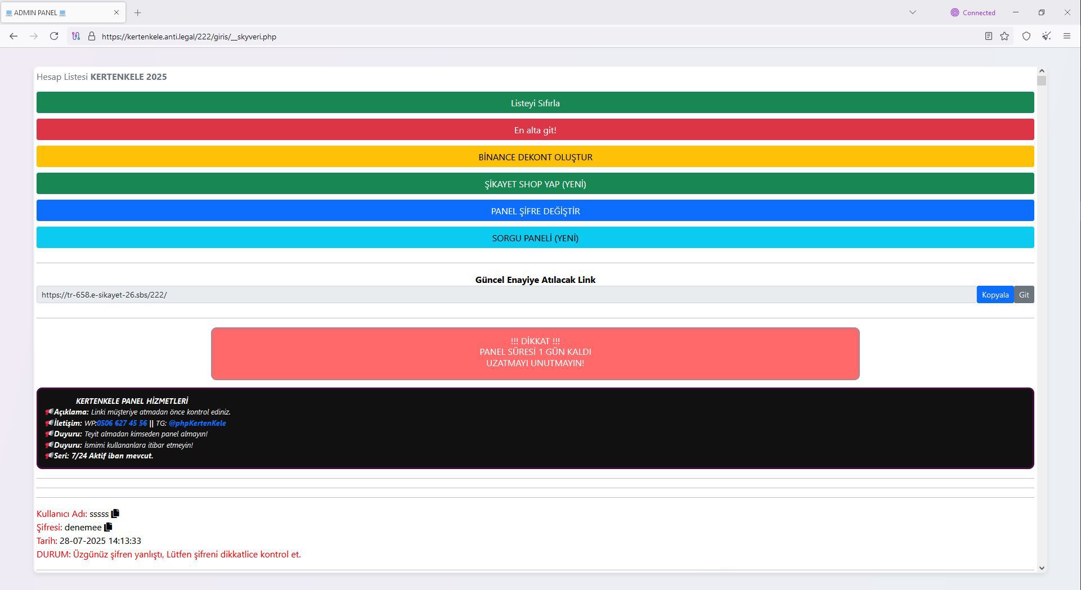1081x590 pixels.
Task: Click copy icon next to Kullanıcı Adı
Action: [115, 514]
